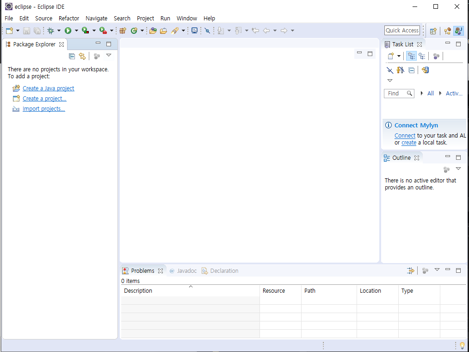Switch to the Declaration tab
469x352 pixels.
(x=220, y=271)
